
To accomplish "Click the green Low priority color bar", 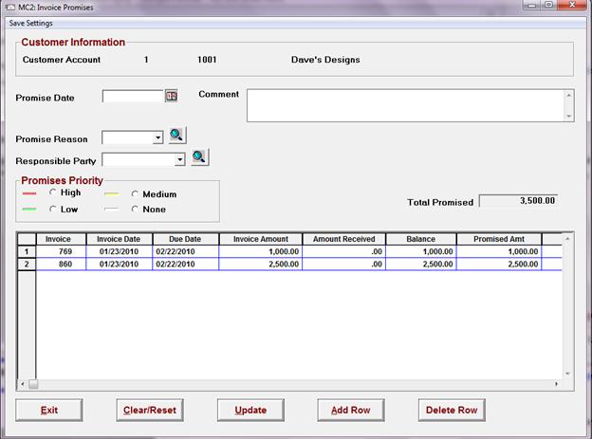I will click(29, 209).
